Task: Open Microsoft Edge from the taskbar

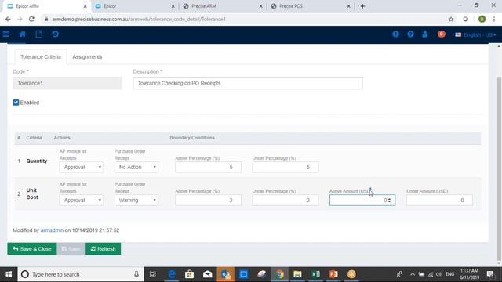Action: coord(172,274)
